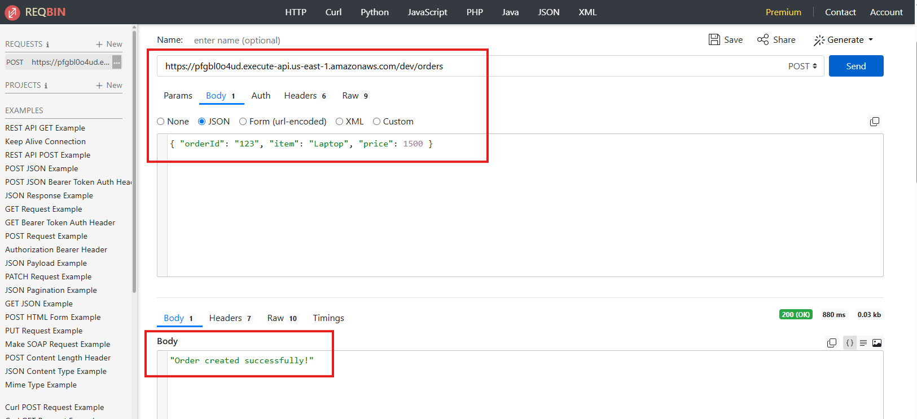This screenshot has height=419, width=917.
Task: Open the response Body tab
Action: point(178,318)
